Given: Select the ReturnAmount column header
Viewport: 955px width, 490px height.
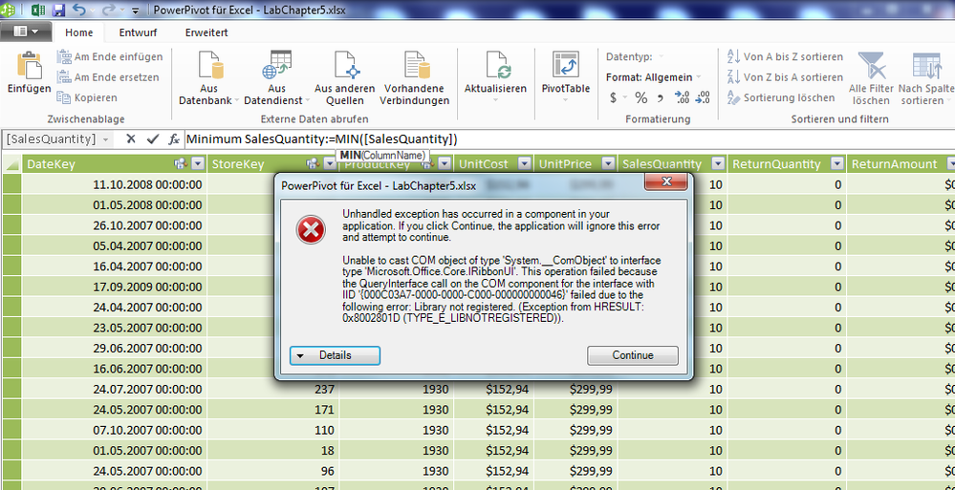Looking at the screenshot, I should coord(894,164).
